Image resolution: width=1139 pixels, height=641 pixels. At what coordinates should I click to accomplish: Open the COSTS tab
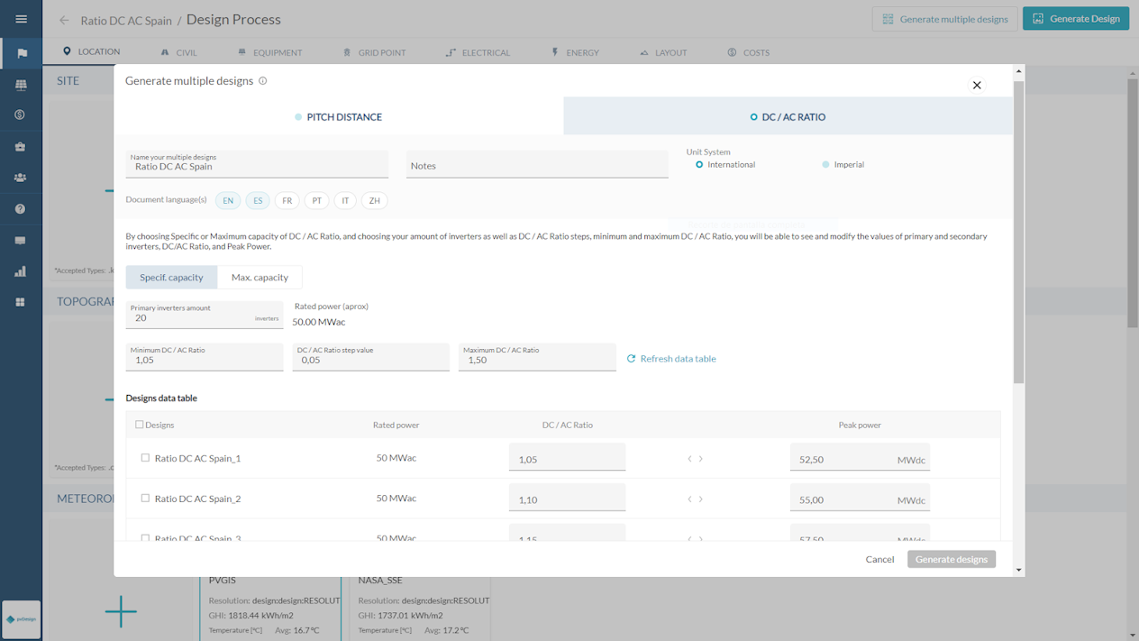pyautogui.click(x=748, y=52)
